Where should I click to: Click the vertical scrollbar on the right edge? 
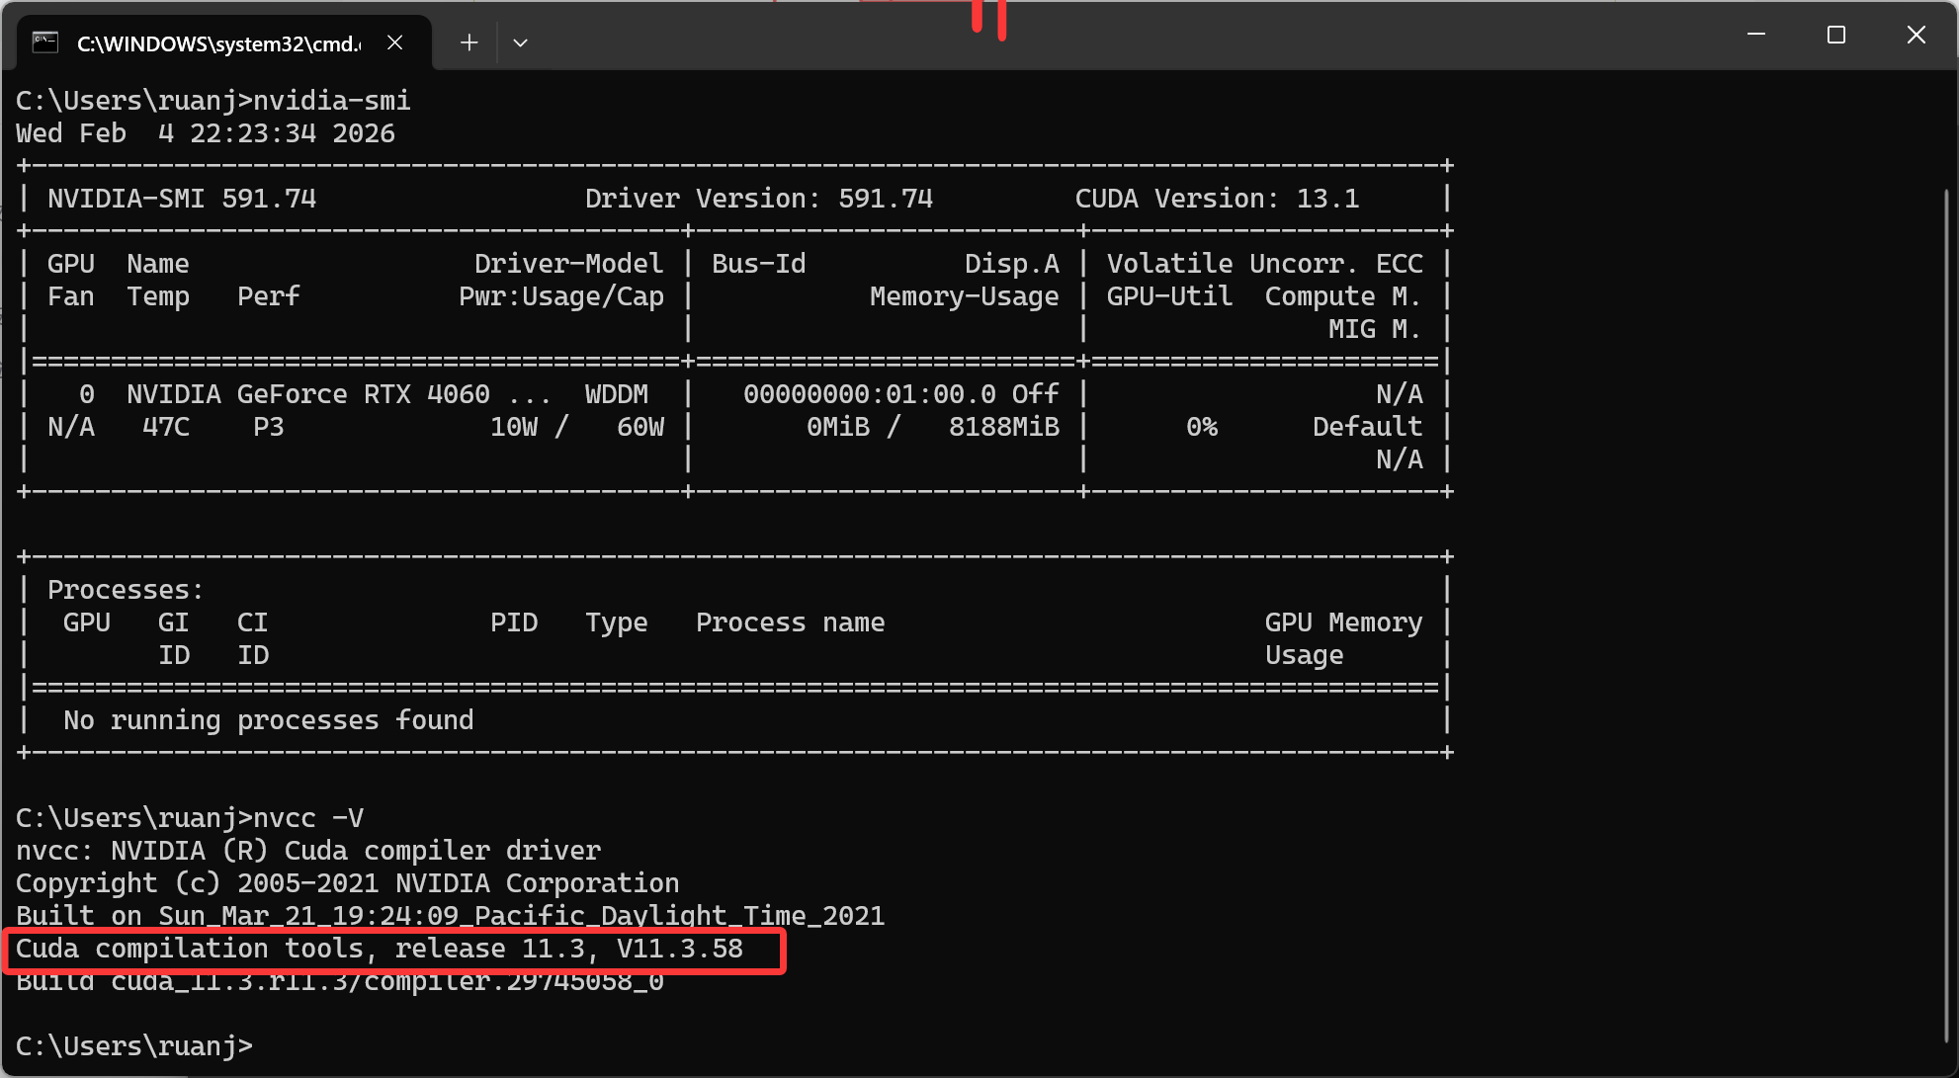coord(1946,613)
